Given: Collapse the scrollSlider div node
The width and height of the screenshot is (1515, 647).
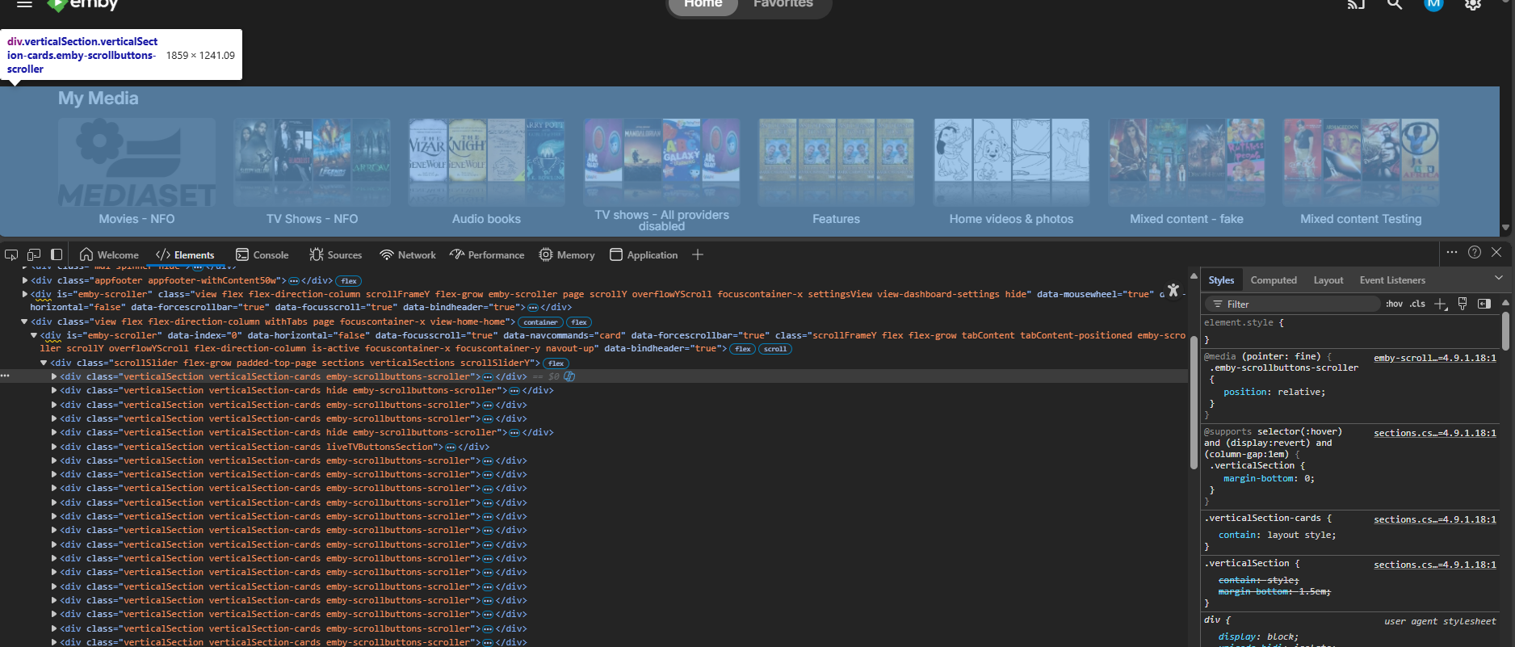Looking at the screenshot, I should click(44, 363).
